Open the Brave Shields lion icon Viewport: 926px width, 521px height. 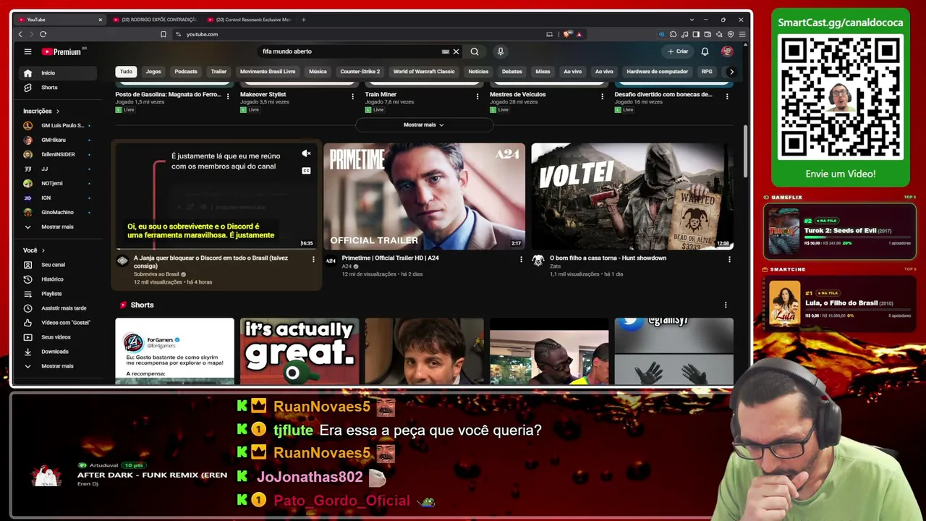pos(568,34)
